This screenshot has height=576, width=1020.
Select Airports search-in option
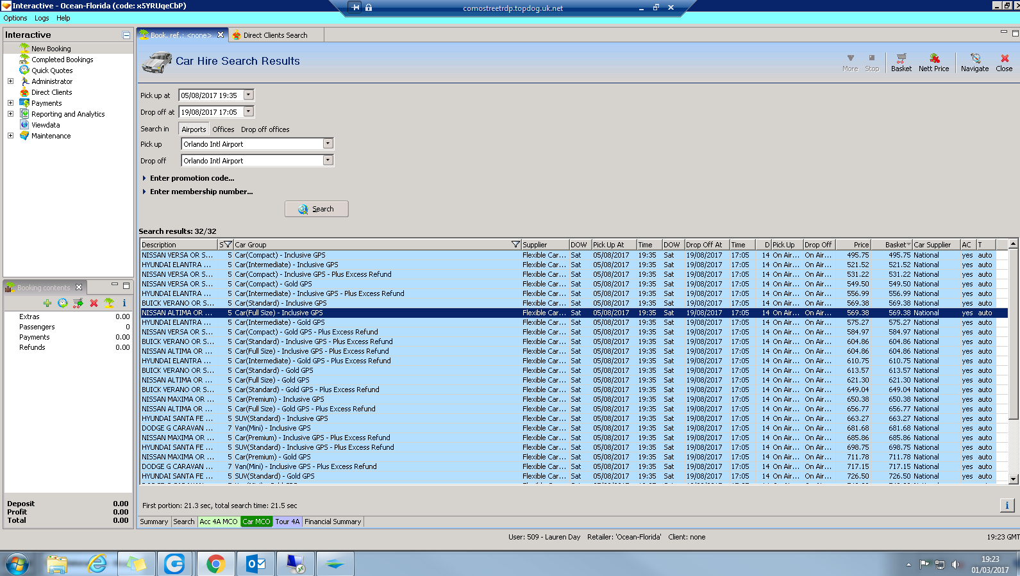194,129
